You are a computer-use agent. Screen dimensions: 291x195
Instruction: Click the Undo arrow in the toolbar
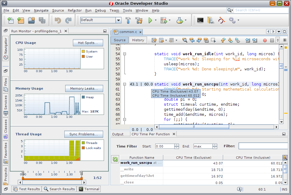coord(58,20)
